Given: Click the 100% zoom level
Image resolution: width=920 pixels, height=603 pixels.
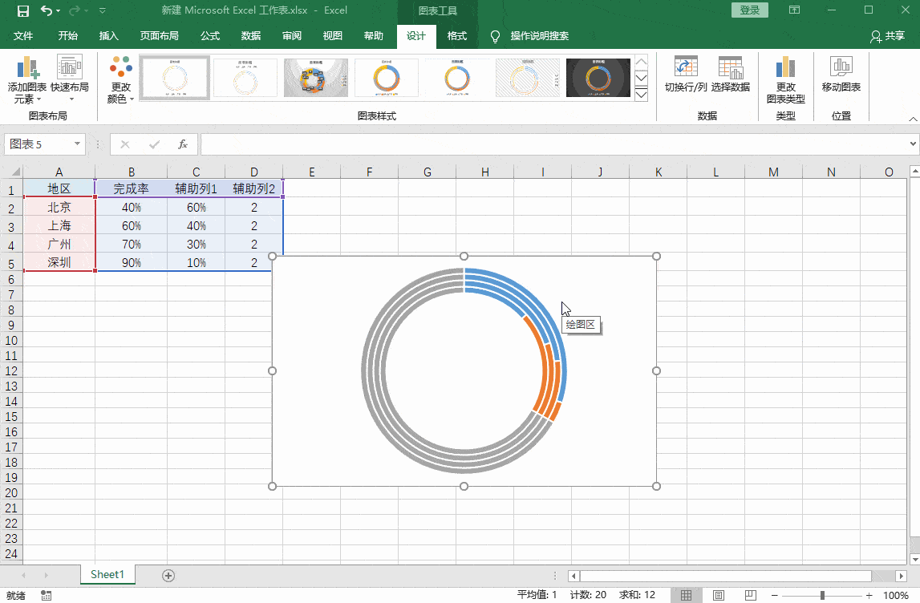Looking at the screenshot, I should [x=896, y=595].
